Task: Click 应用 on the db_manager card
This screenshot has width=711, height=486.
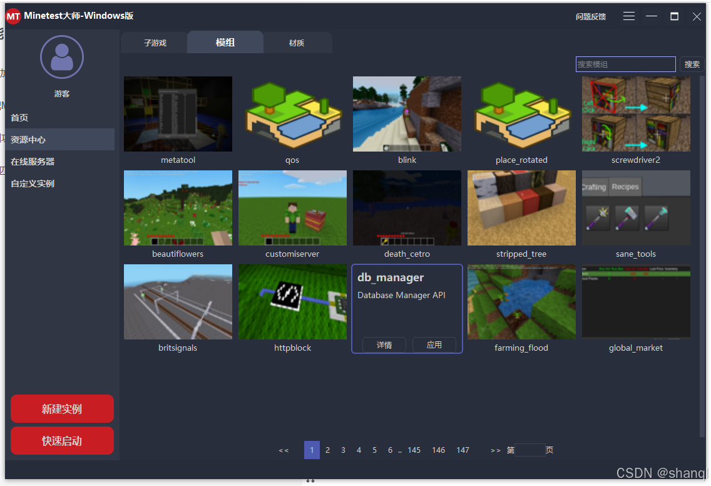Action: [434, 345]
